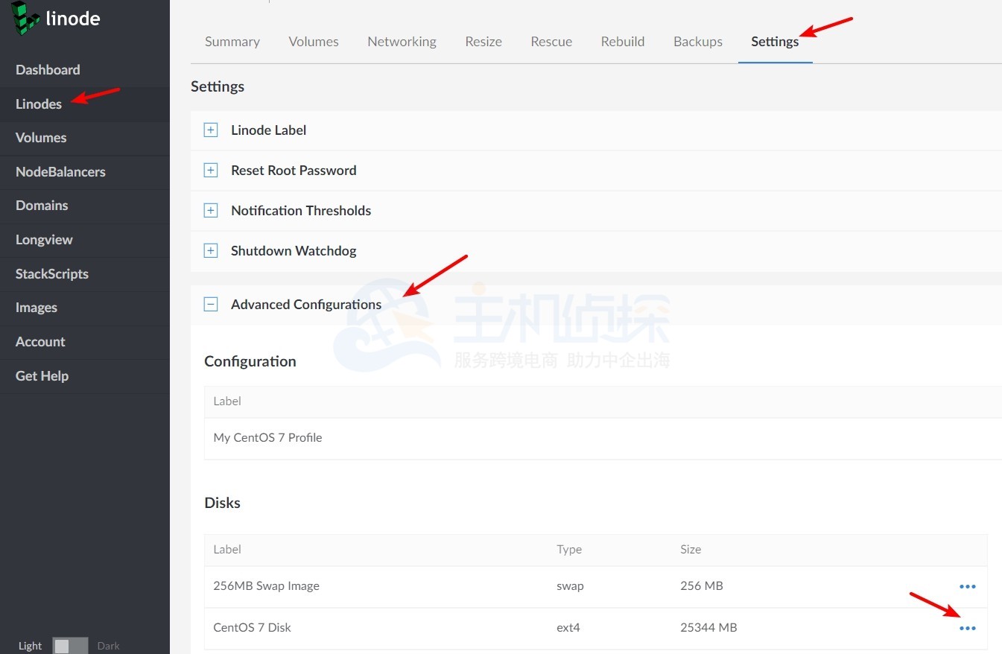This screenshot has width=1002, height=654.
Task: Open the Longview sidebar item
Action: 44,240
